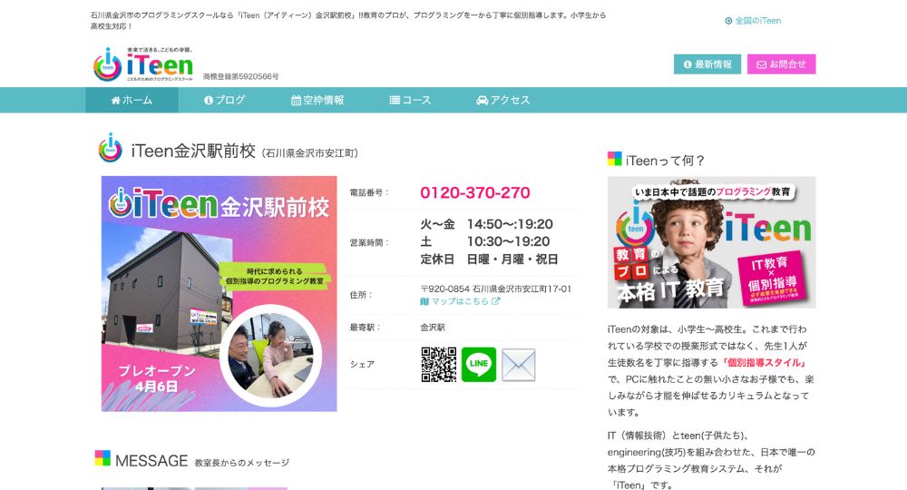Click the home icon in navigation bar
The image size is (907, 490).
[116, 100]
